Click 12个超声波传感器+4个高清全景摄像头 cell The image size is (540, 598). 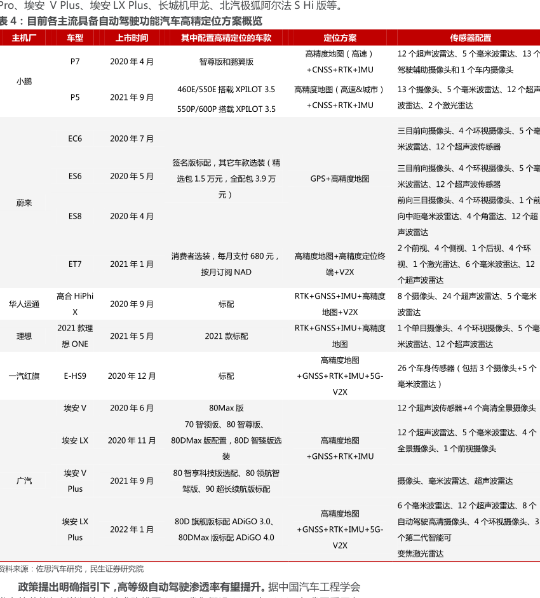tap(466, 408)
